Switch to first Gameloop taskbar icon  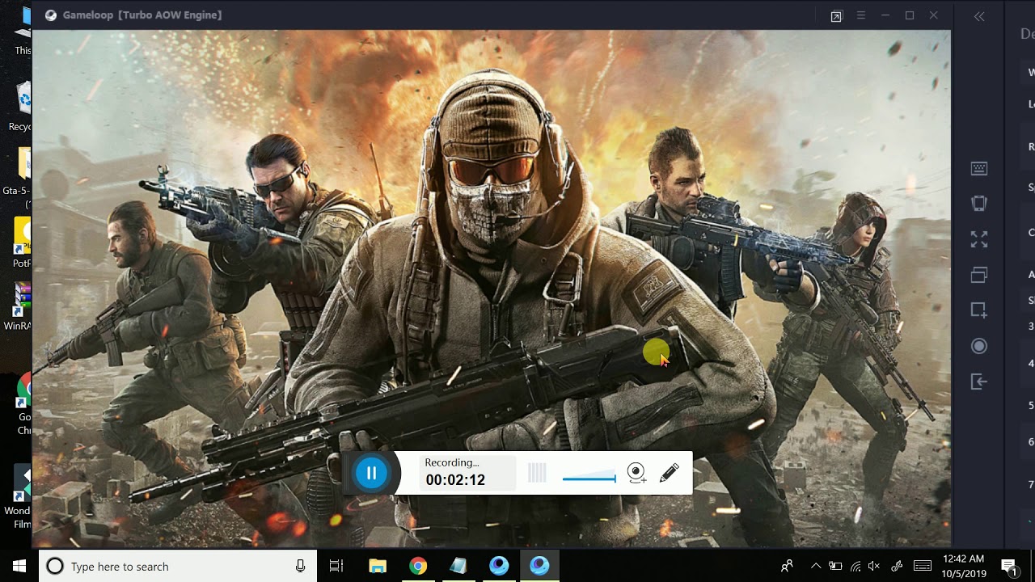point(499,567)
